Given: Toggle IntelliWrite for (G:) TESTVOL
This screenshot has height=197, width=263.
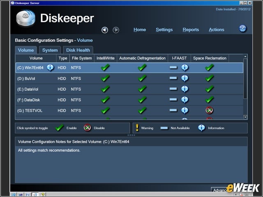Looking at the screenshot, I should (105, 110).
